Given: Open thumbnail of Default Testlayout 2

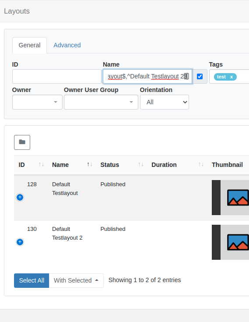Looking at the screenshot, I should pos(230,242).
